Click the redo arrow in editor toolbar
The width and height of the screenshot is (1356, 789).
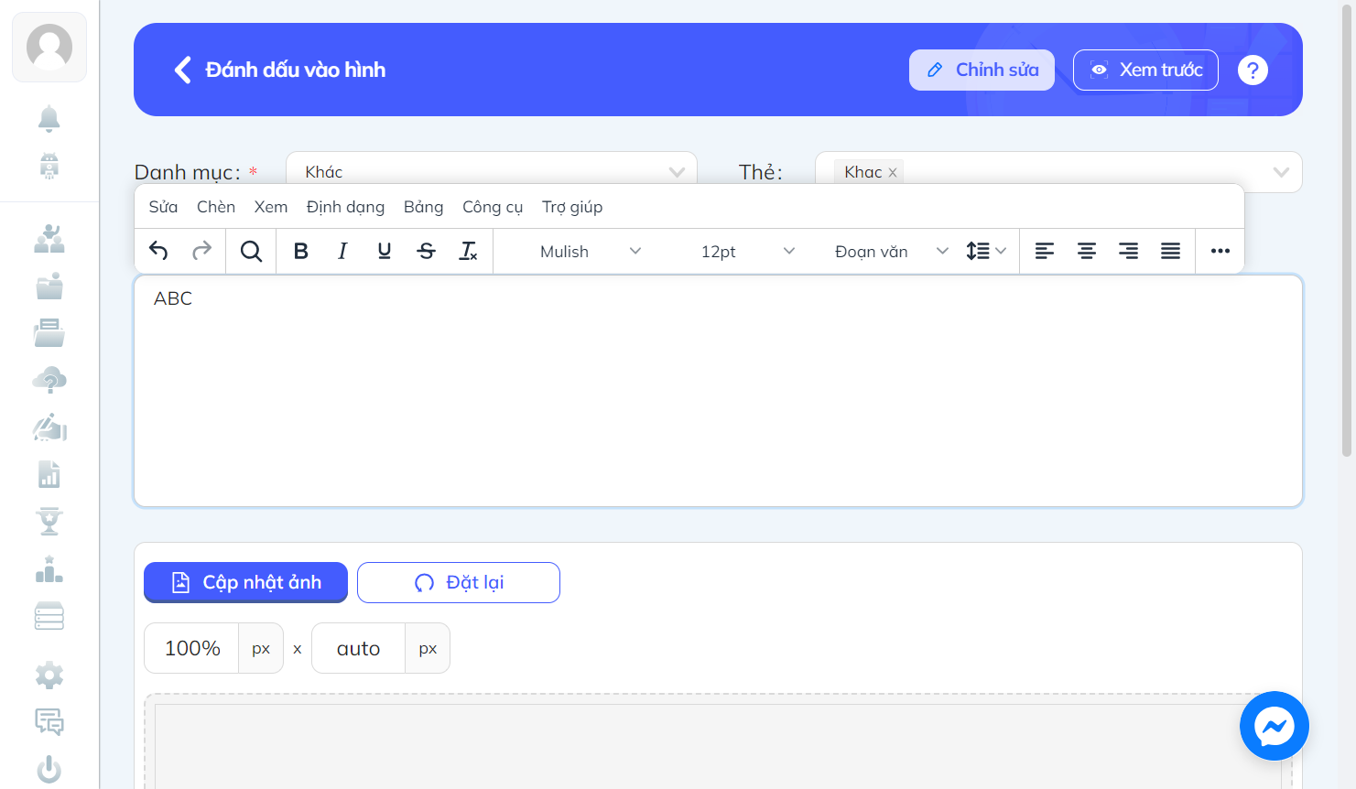pyautogui.click(x=201, y=251)
